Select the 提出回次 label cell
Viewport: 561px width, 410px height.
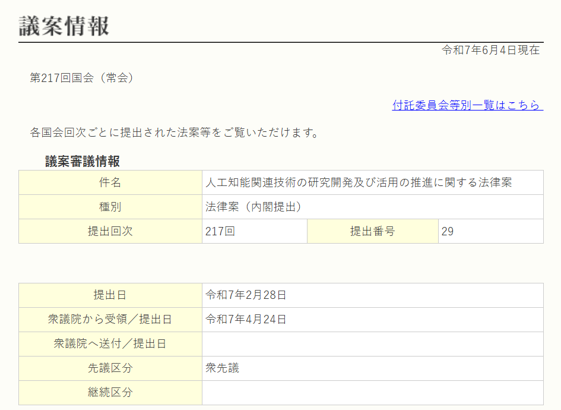pyautogui.click(x=110, y=231)
